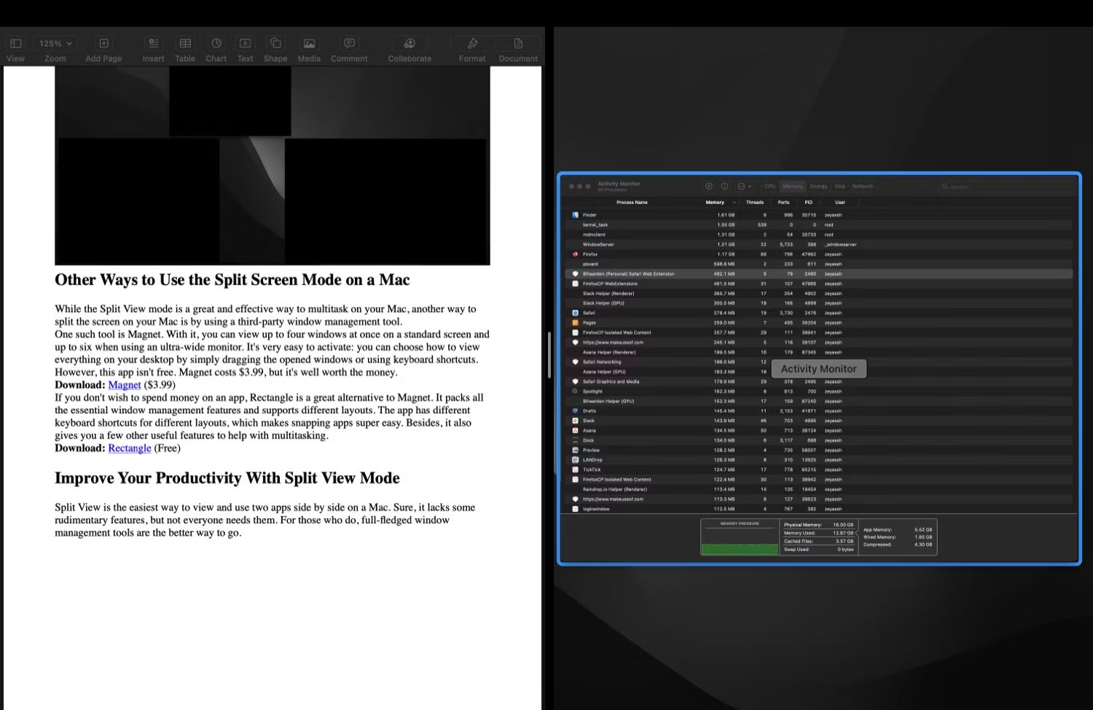
Task: Toggle the Memory column sort order
Action: click(715, 202)
